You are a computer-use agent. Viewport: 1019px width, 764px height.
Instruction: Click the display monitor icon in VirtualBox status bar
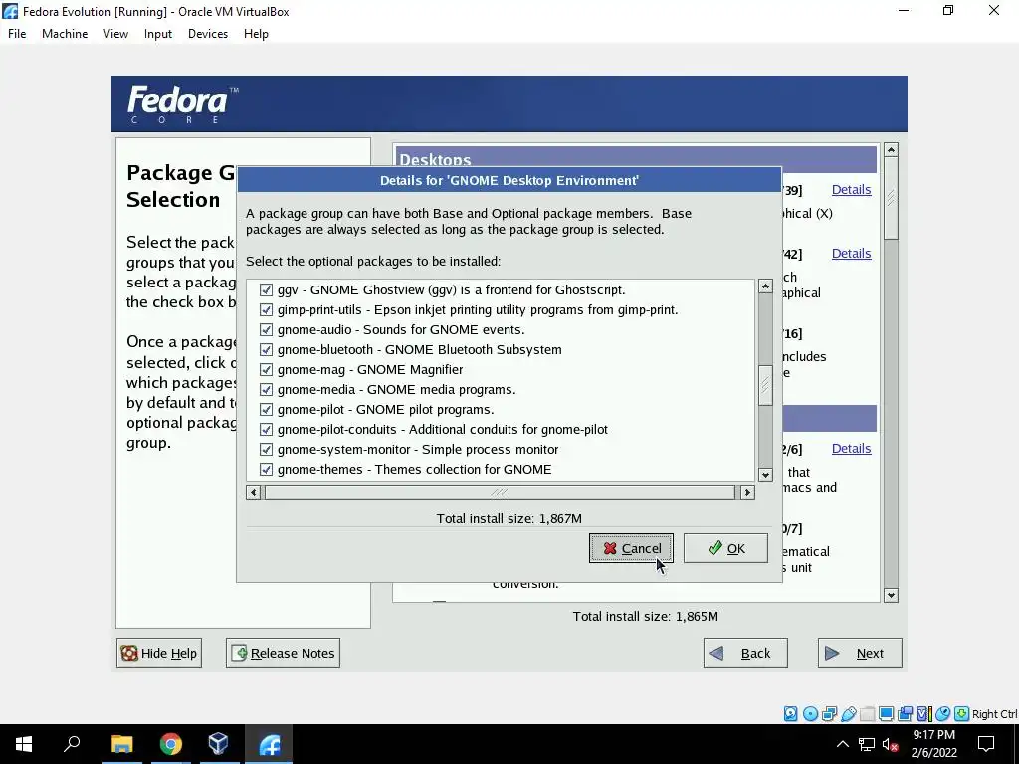click(886, 714)
